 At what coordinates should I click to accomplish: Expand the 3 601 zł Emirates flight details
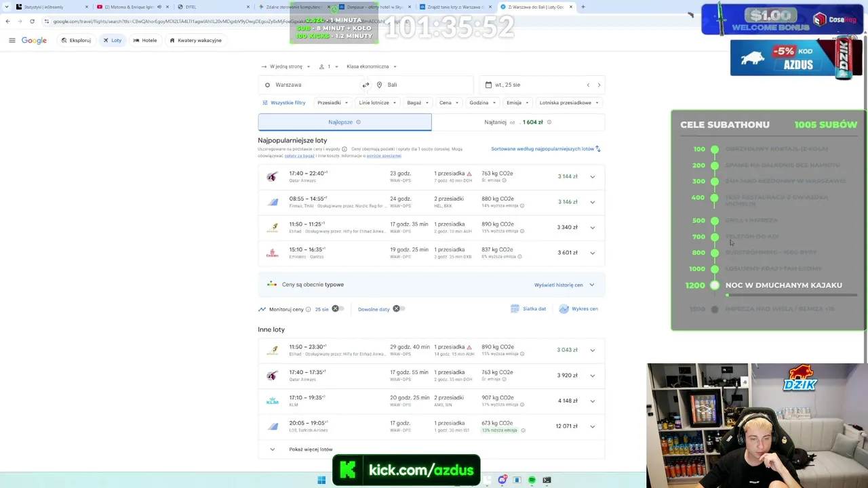[592, 253]
